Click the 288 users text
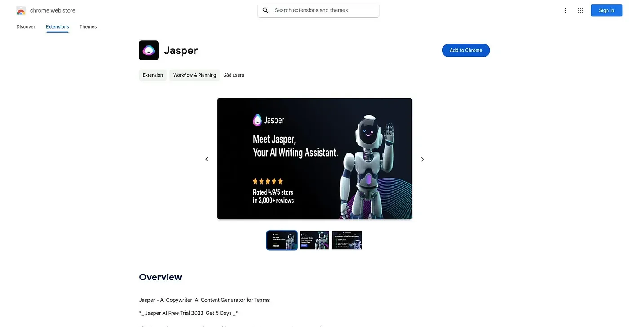629x327 pixels. 234,75
